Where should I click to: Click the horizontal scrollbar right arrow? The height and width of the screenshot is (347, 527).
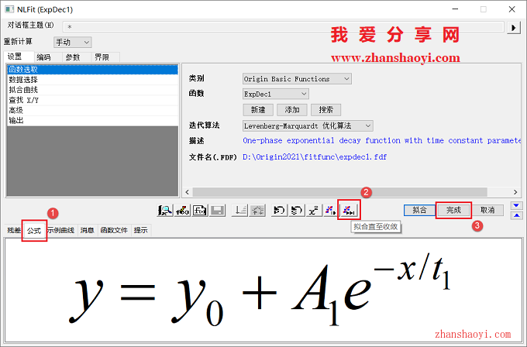515,192
